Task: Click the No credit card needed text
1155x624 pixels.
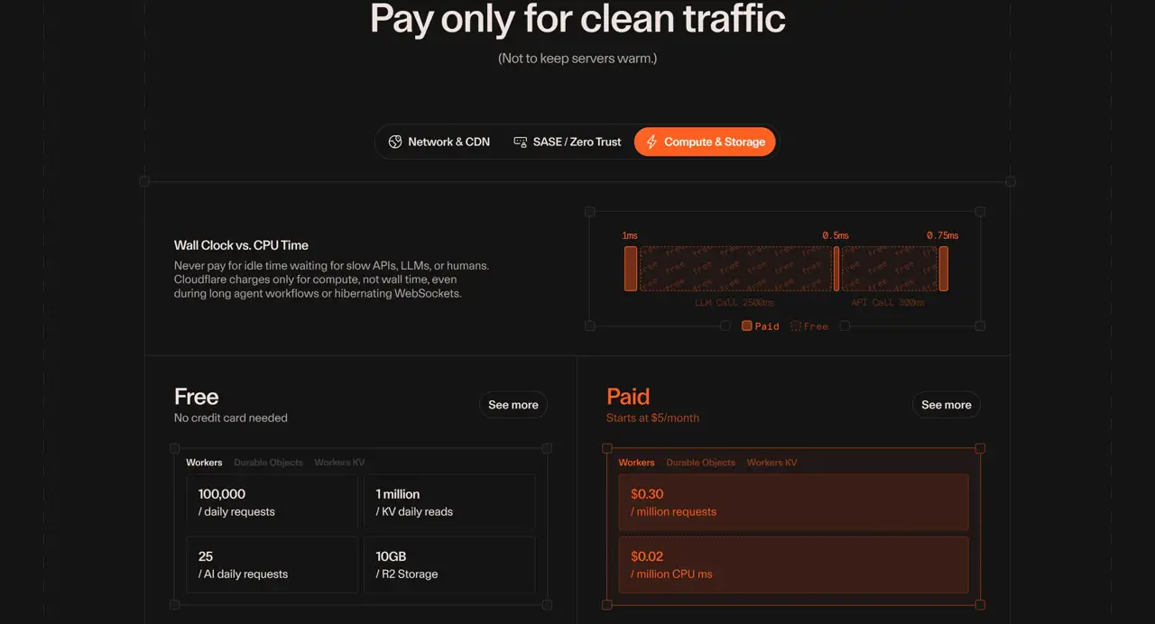Action: [231, 418]
